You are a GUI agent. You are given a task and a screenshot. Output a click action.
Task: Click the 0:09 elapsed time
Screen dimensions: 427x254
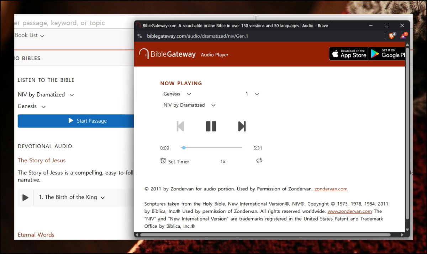(x=164, y=148)
